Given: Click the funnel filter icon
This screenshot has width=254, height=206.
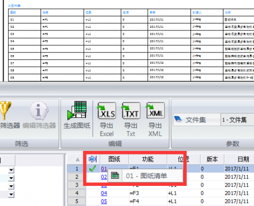Looking at the screenshot, I should pyautogui.click(x=5, y=110).
